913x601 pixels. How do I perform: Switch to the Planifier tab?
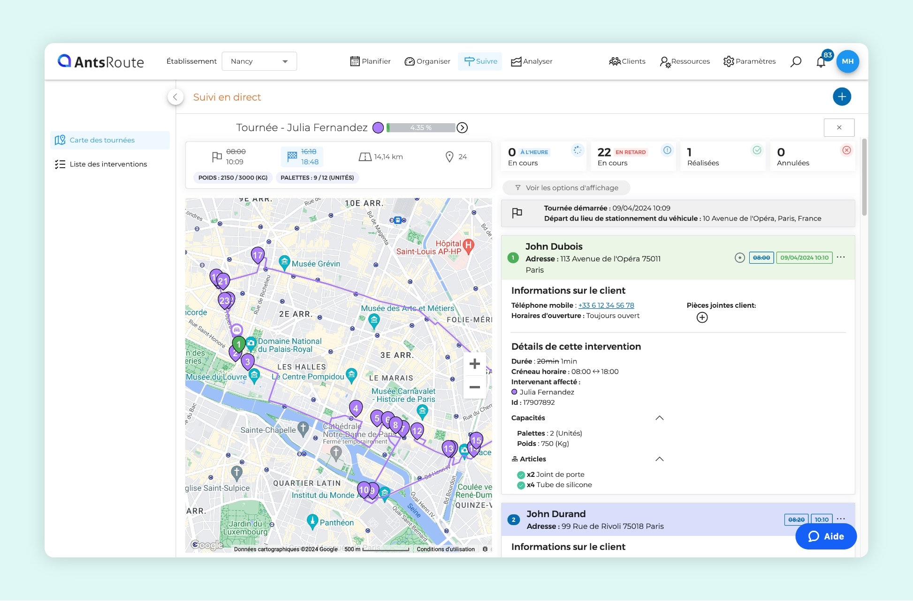point(370,61)
